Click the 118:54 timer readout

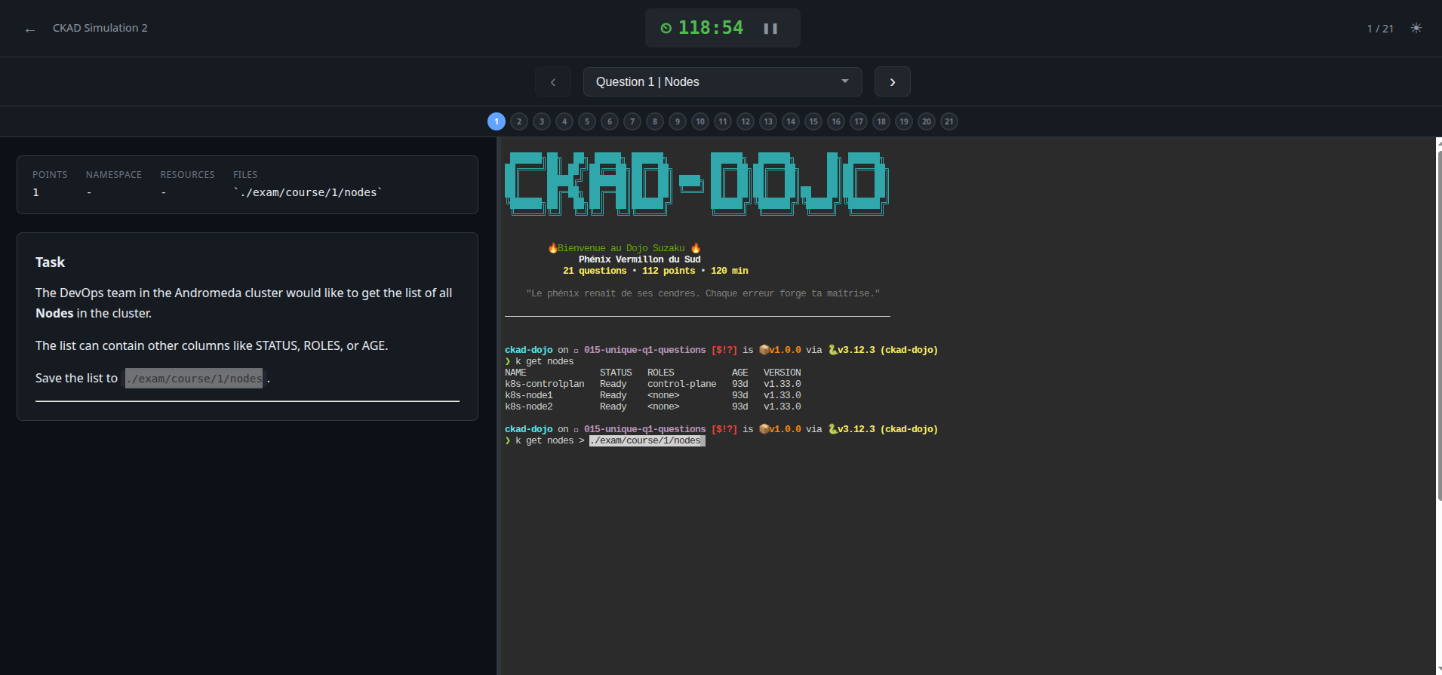tap(711, 28)
